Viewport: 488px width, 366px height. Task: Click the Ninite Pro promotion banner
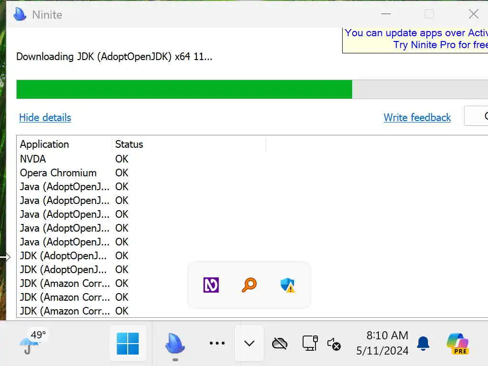point(415,39)
